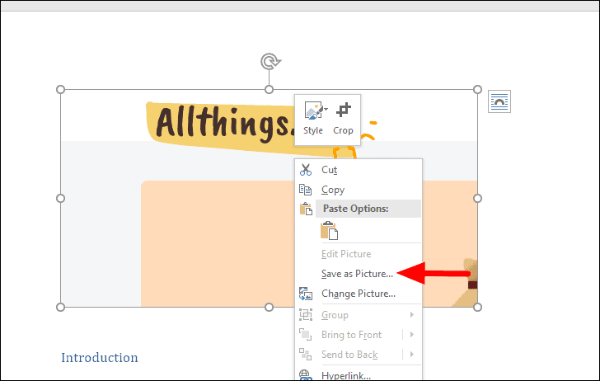The width and height of the screenshot is (600, 381).
Task: Click the bottom-left picture resize handle
Action: (x=60, y=307)
